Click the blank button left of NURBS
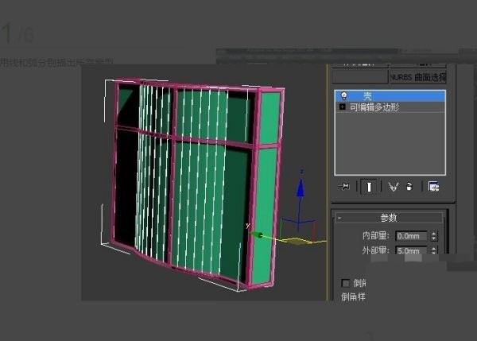Viewport: 477px width, 341px height. [x=359, y=77]
